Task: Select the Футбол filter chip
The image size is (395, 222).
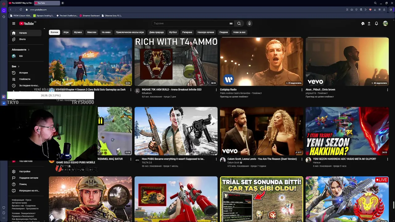Action: [173, 32]
